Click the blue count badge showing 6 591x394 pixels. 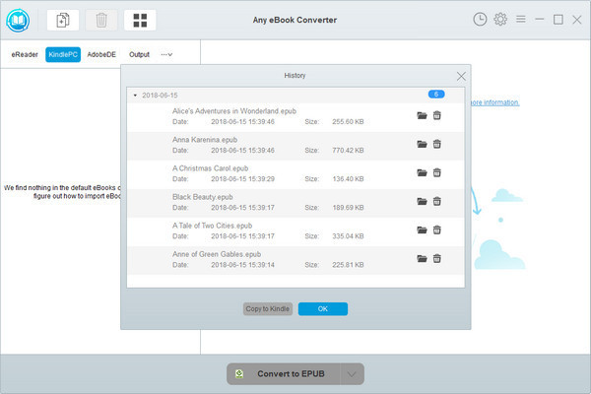(436, 95)
